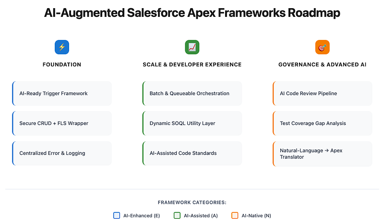Click the Foundation column heading
The image size is (384, 224).
click(x=62, y=64)
